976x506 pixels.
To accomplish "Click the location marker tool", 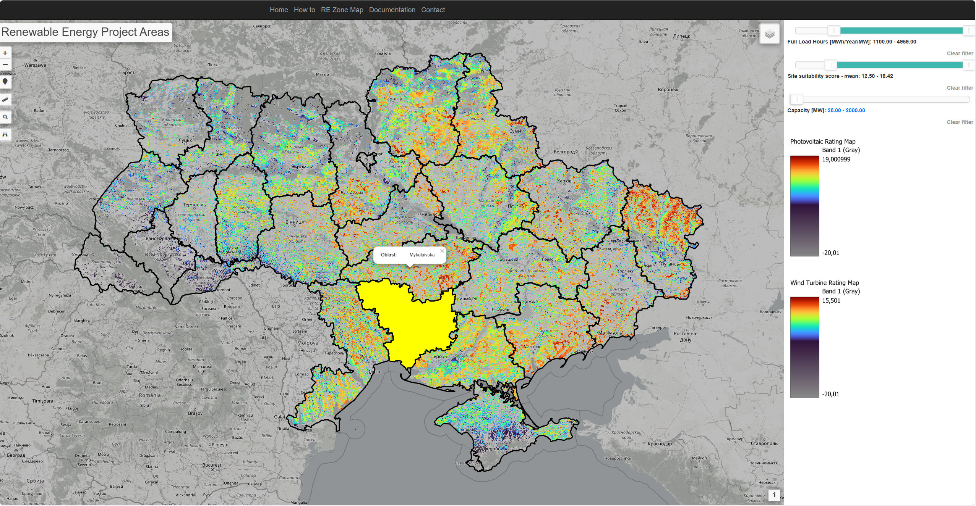I will click(5, 82).
